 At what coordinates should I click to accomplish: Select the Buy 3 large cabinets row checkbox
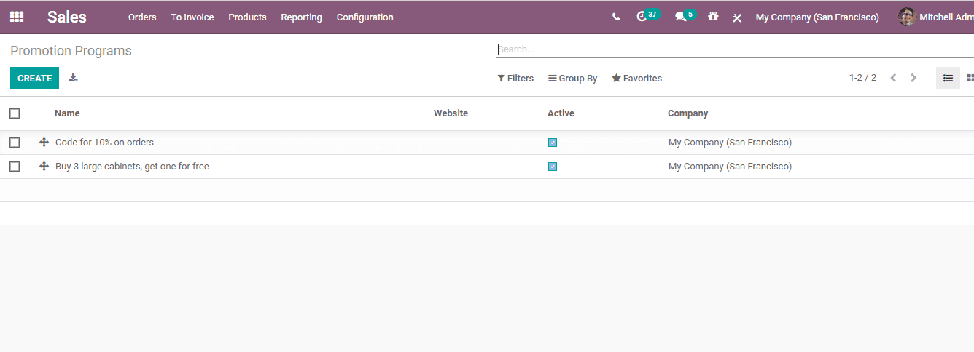click(15, 167)
